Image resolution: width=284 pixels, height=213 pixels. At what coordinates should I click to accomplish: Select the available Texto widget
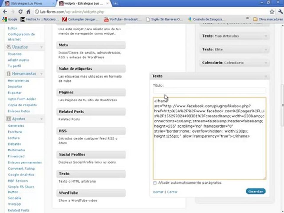(x=91, y=174)
